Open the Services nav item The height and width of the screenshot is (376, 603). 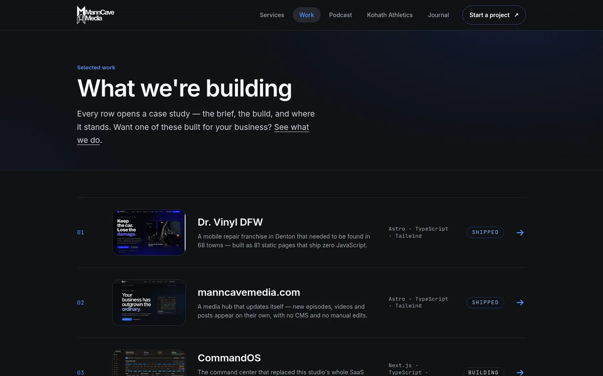click(x=272, y=15)
